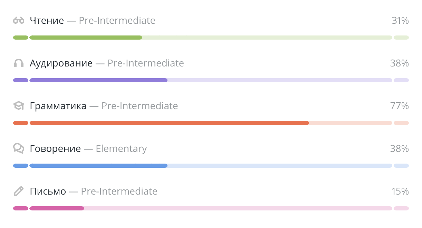This screenshot has height=228, width=422.
Task: Click the speech bubbles icon for Говорение
Action: coord(19,148)
